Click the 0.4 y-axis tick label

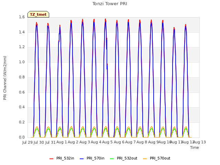coord(22,107)
